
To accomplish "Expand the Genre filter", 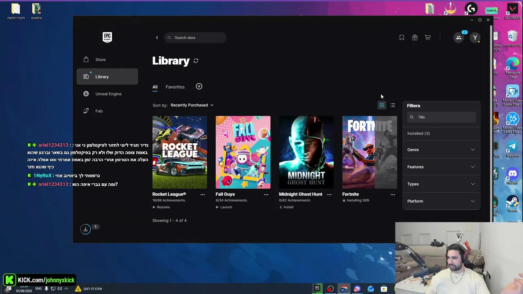I will (441, 150).
